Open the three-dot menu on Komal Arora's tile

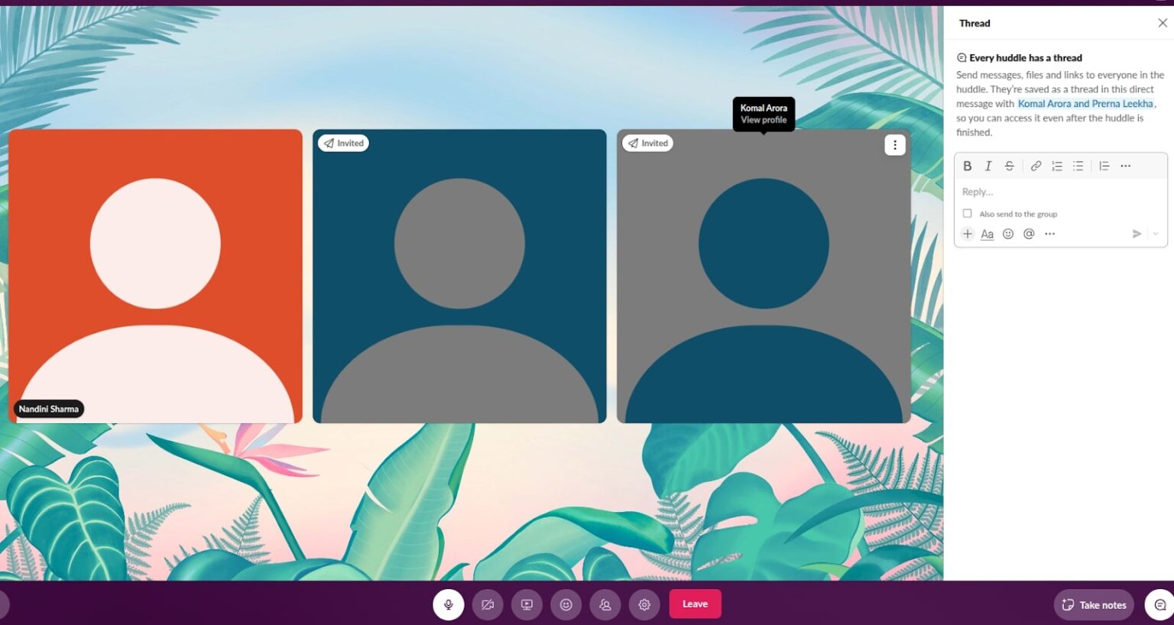coord(895,145)
